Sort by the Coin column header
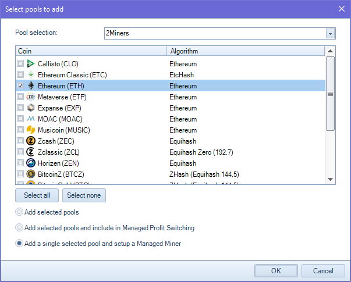 91,51
